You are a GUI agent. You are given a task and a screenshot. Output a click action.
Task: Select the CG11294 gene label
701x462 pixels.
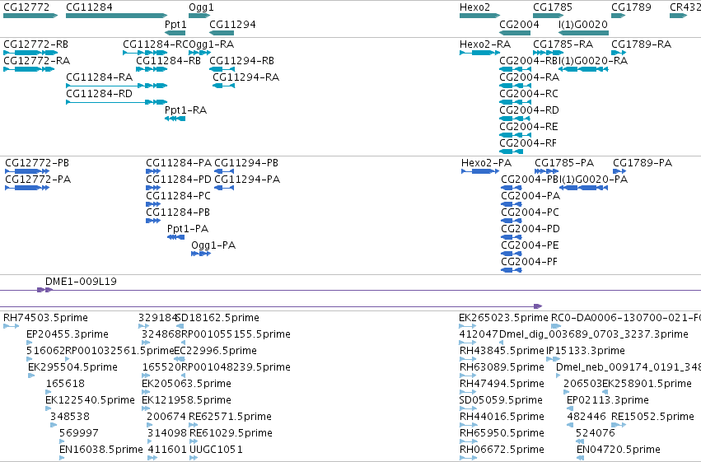[232, 25]
